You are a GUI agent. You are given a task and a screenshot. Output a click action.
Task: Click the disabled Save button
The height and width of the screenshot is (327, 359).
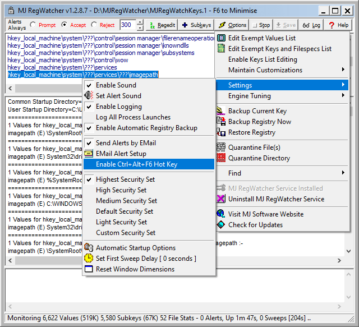tap(286, 25)
